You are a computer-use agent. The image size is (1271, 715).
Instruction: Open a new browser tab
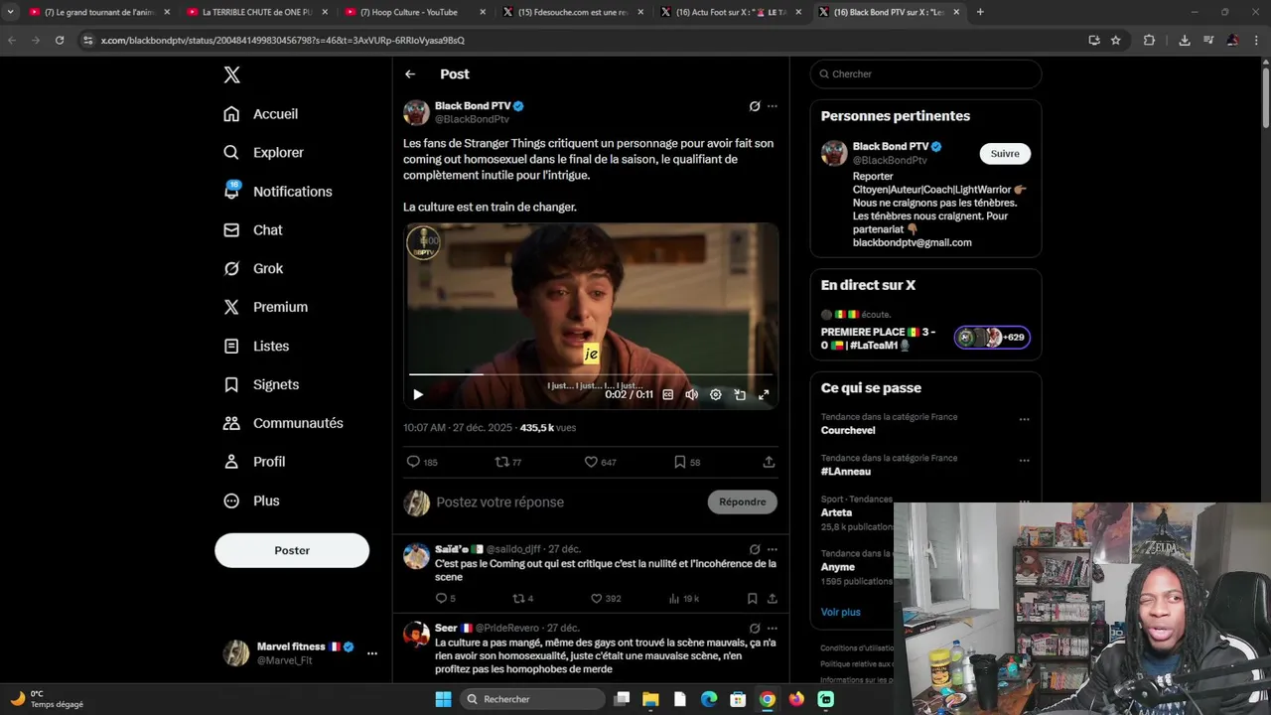[980, 12]
